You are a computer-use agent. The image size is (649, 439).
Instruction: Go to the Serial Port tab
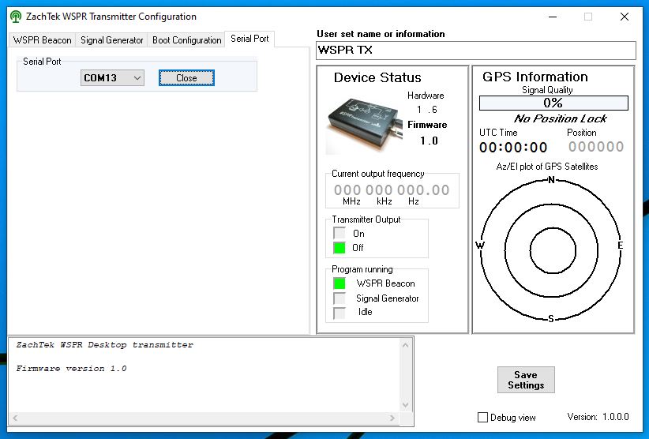[249, 39]
